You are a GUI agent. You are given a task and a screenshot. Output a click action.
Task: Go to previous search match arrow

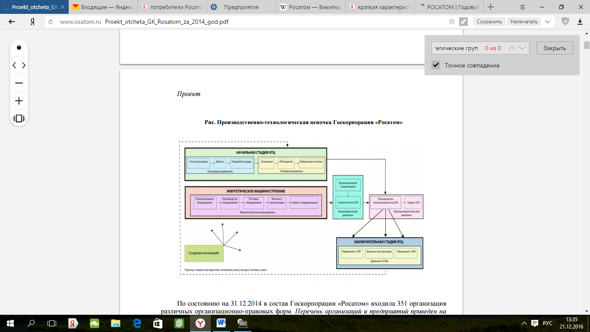tap(512, 48)
